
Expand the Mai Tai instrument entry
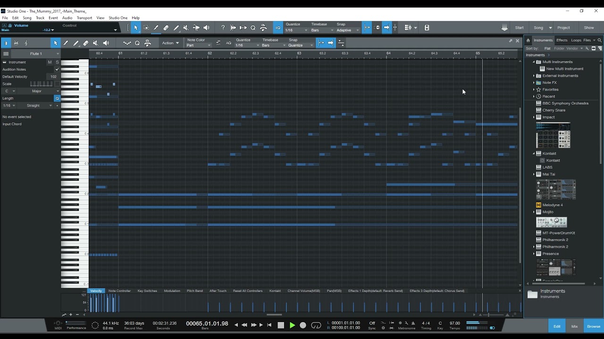pos(534,174)
